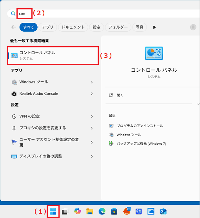The image size is (200, 218).
Task: Click the Windows ツール icon in recent list
Action: coord(111,135)
